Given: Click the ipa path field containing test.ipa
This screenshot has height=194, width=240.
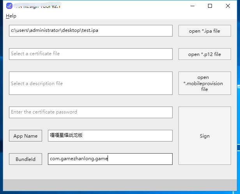Looking at the screenshot, I should 90,31.
